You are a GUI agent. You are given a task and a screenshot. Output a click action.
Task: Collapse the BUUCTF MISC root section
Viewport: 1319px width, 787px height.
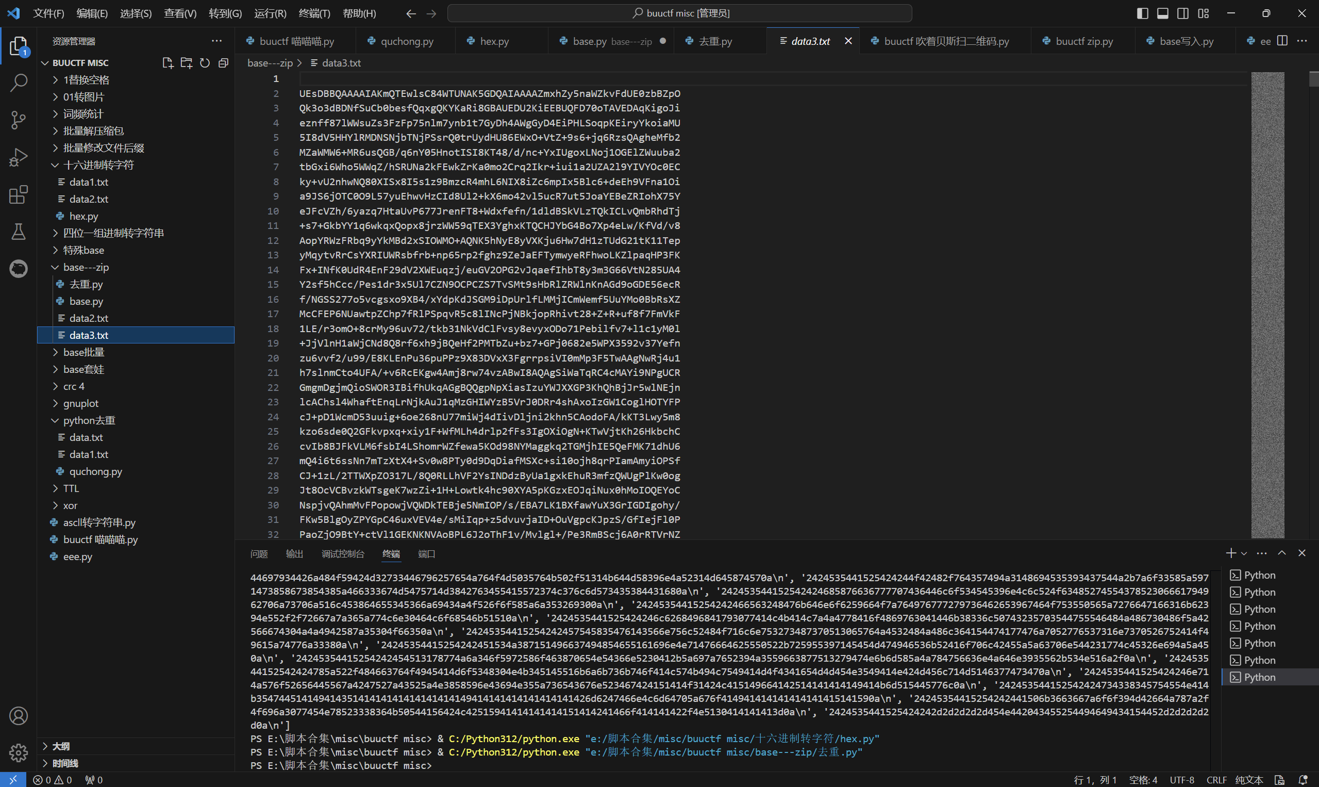(x=80, y=63)
